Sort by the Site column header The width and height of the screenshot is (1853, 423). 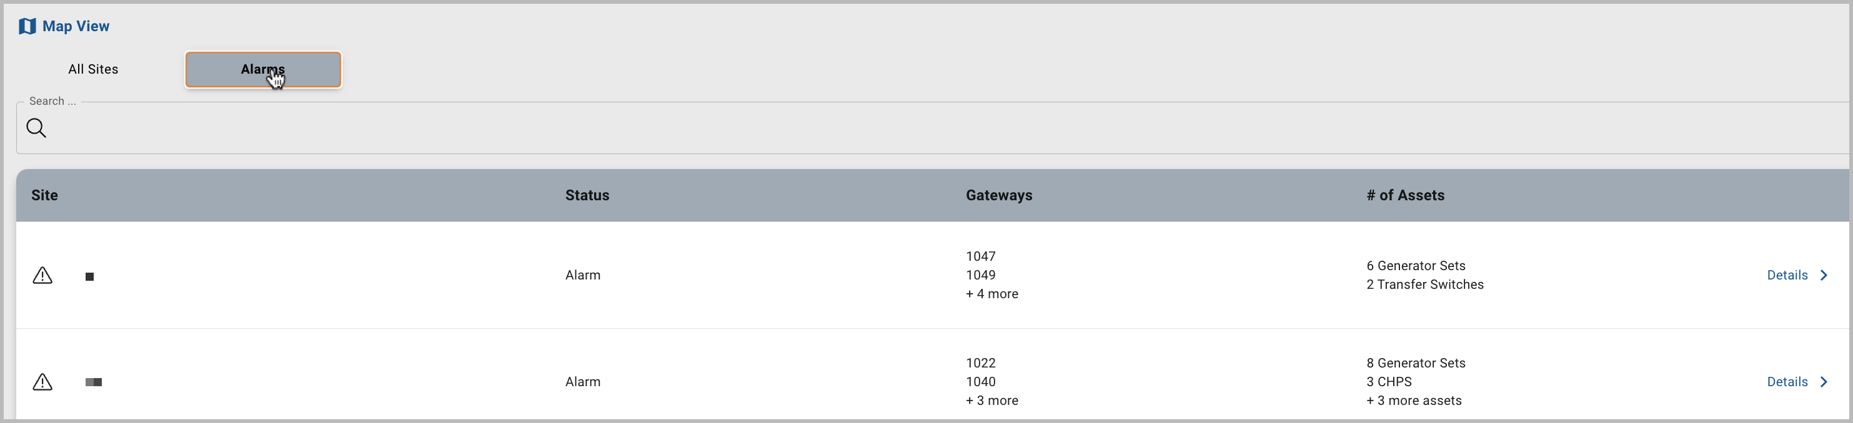click(44, 195)
